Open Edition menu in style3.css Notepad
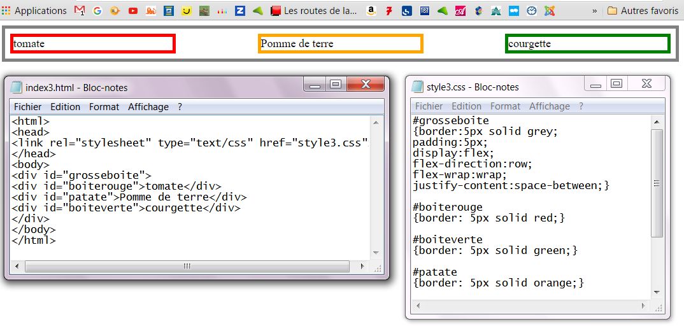 (466, 106)
